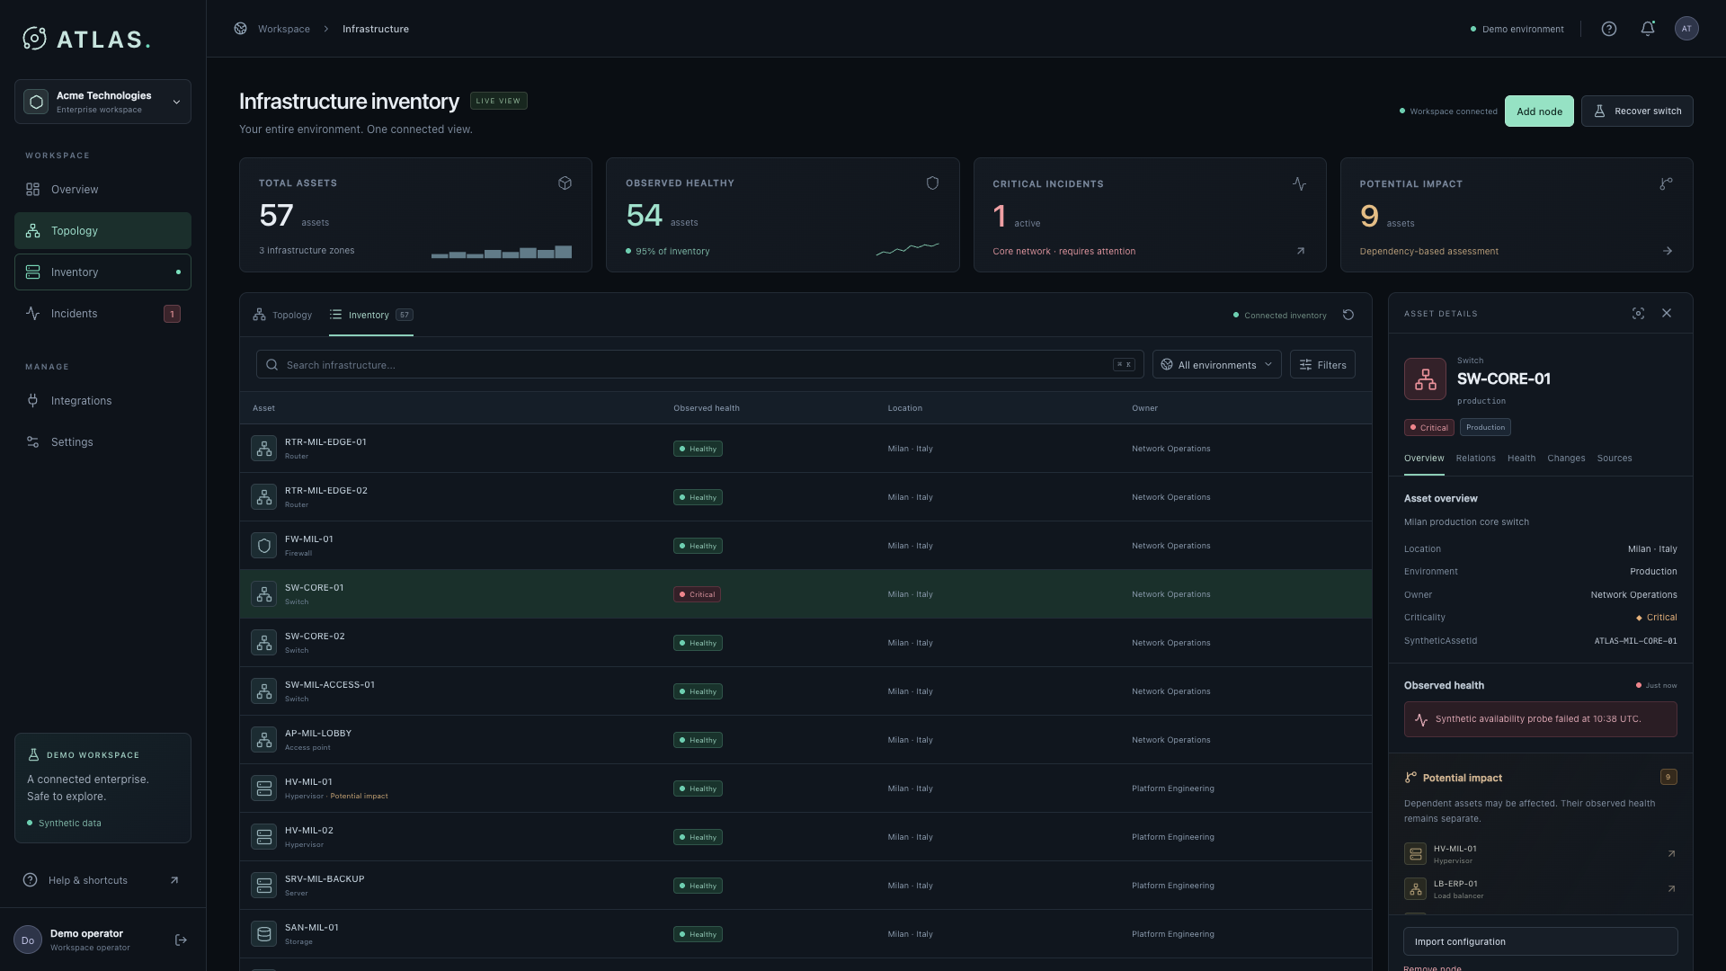Image resolution: width=1726 pixels, height=971 pixels.
Task: Click the SAN-MIL-01 storage icon
Action: point(263,934)
